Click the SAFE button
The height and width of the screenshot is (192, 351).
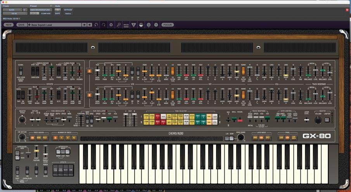(57, 14)
